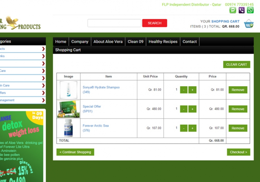Decrease quantity of Forever Arctic Sea
Screen dimensions: 260x182
tap(184, 128)
